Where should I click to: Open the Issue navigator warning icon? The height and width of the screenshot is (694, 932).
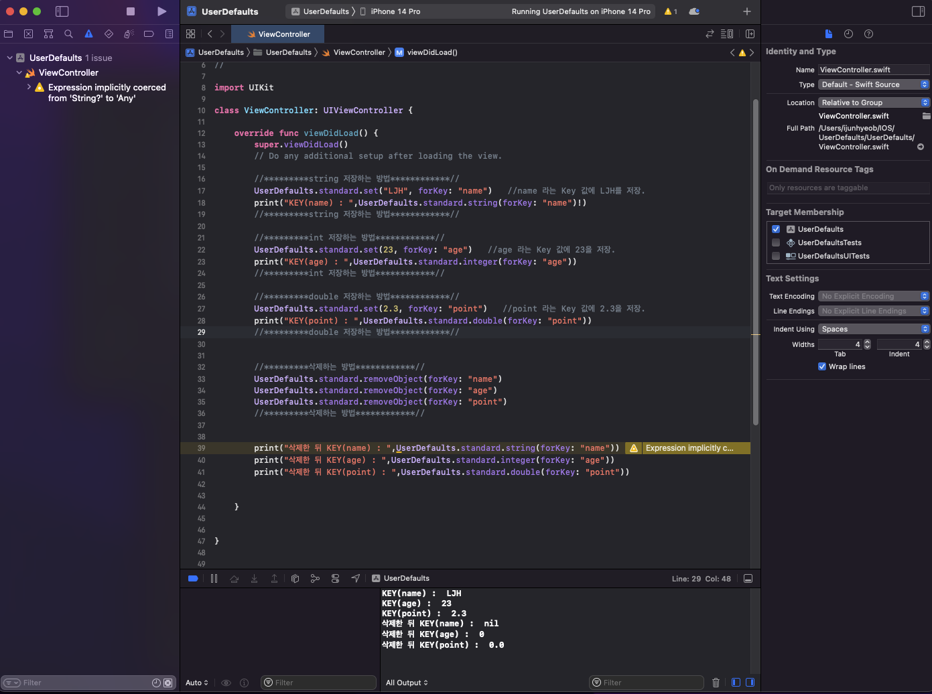(88, 33)
